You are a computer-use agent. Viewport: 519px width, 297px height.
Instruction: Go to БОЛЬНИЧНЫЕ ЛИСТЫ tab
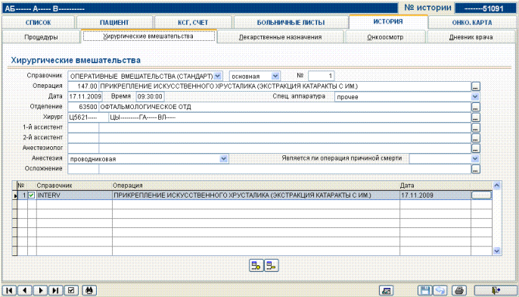click(x=291, y=23)
